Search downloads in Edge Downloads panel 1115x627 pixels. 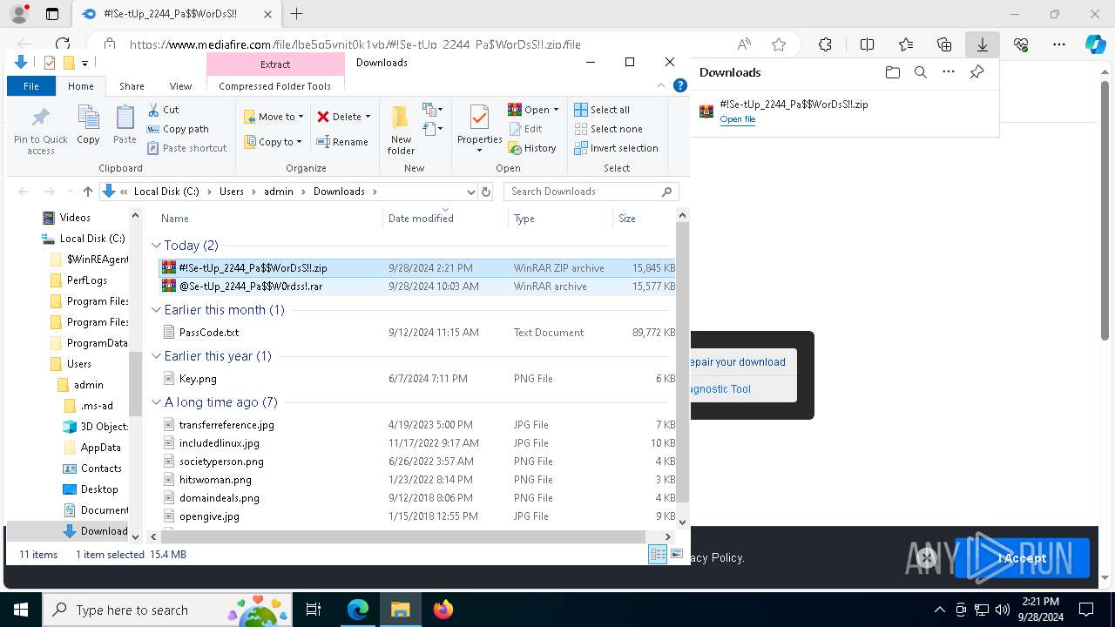920,72
